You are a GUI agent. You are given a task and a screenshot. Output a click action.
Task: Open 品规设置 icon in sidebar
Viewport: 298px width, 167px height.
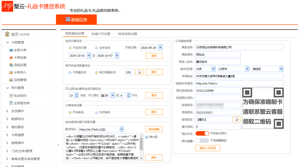point(11,65)
